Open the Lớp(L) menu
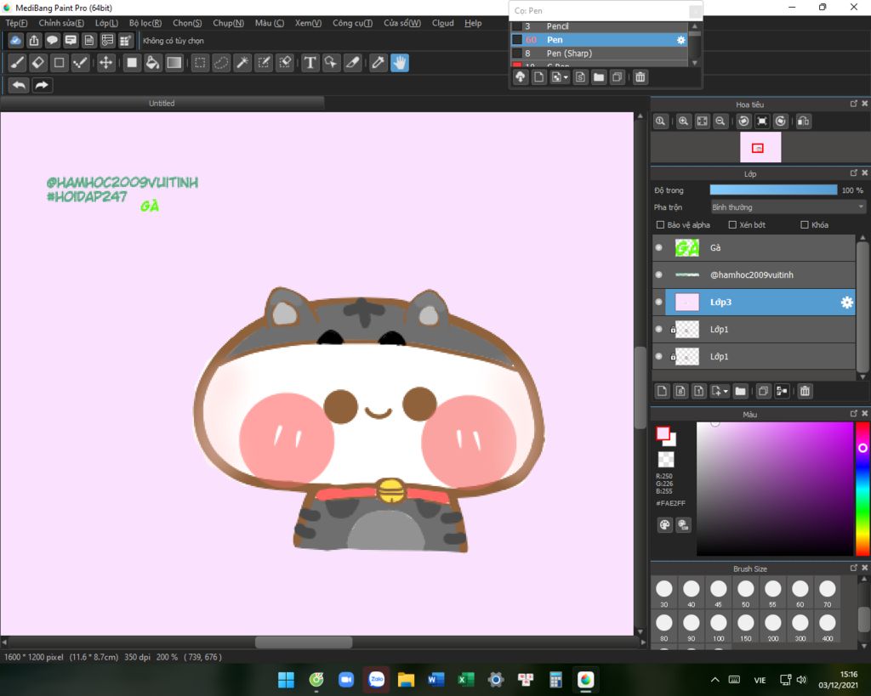Screen dimensions: 871x696 click(x=106, y=23)
